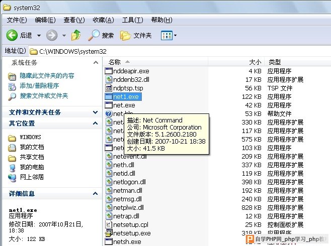
Task: Select neth.dll file icon
Action: (109, 165)
